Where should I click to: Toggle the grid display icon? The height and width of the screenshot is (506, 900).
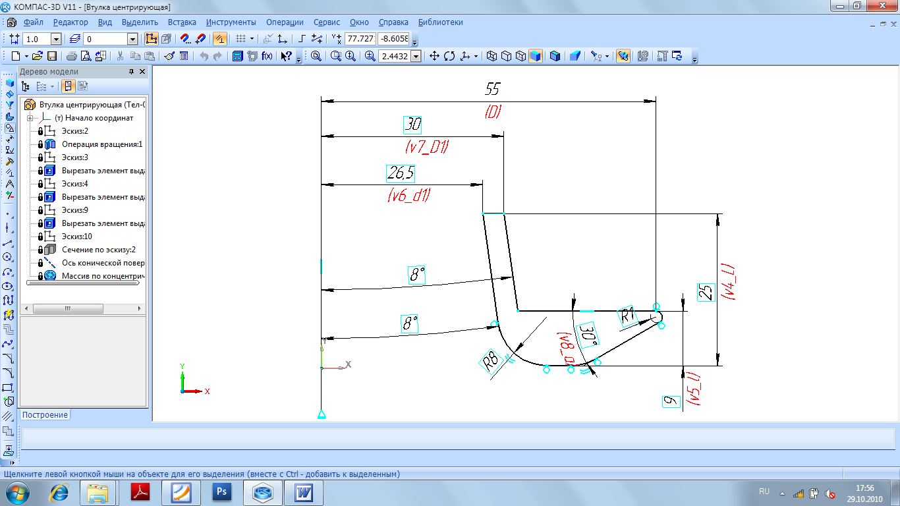point(241,39)
